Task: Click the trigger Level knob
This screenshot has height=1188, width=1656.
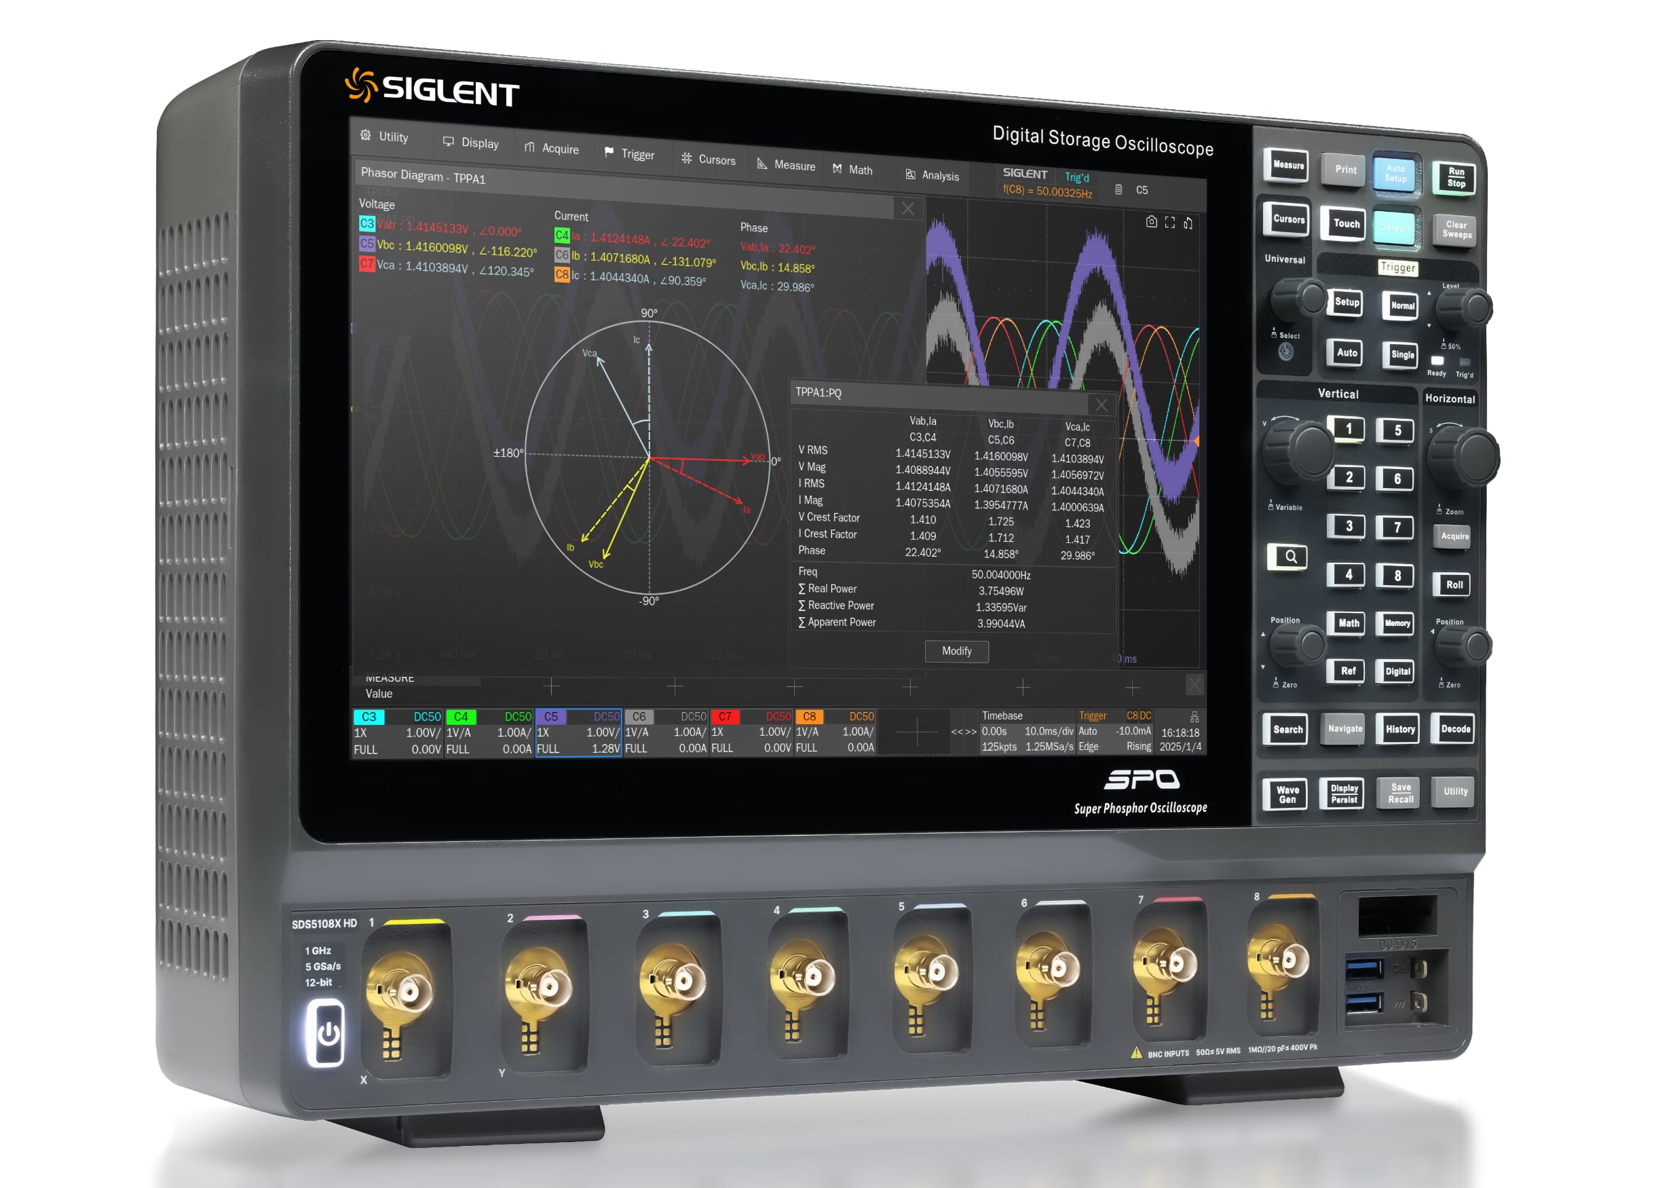Action: pos(1465,308)
